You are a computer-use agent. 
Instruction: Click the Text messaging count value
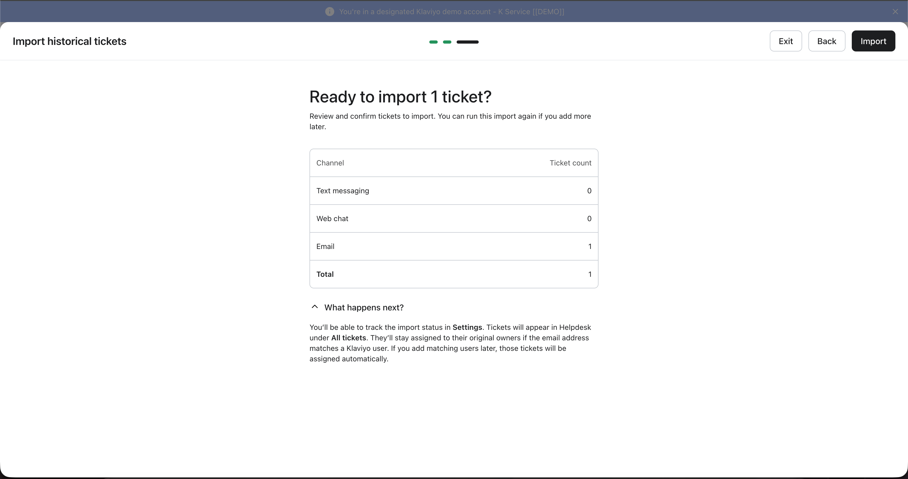click(589, 191)
